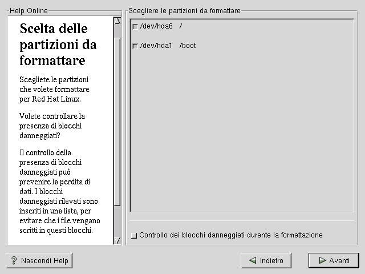Click the 'Controllo dei blocchi danneggiati' label text
Viewport: 365px width, 274px height.
pos(231,235)
